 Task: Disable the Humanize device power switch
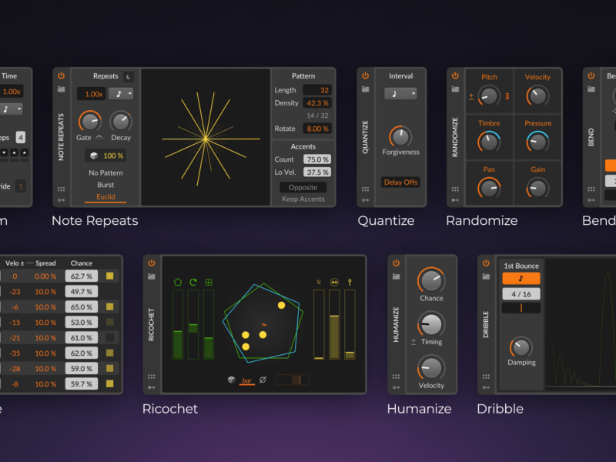pos(396,263)
